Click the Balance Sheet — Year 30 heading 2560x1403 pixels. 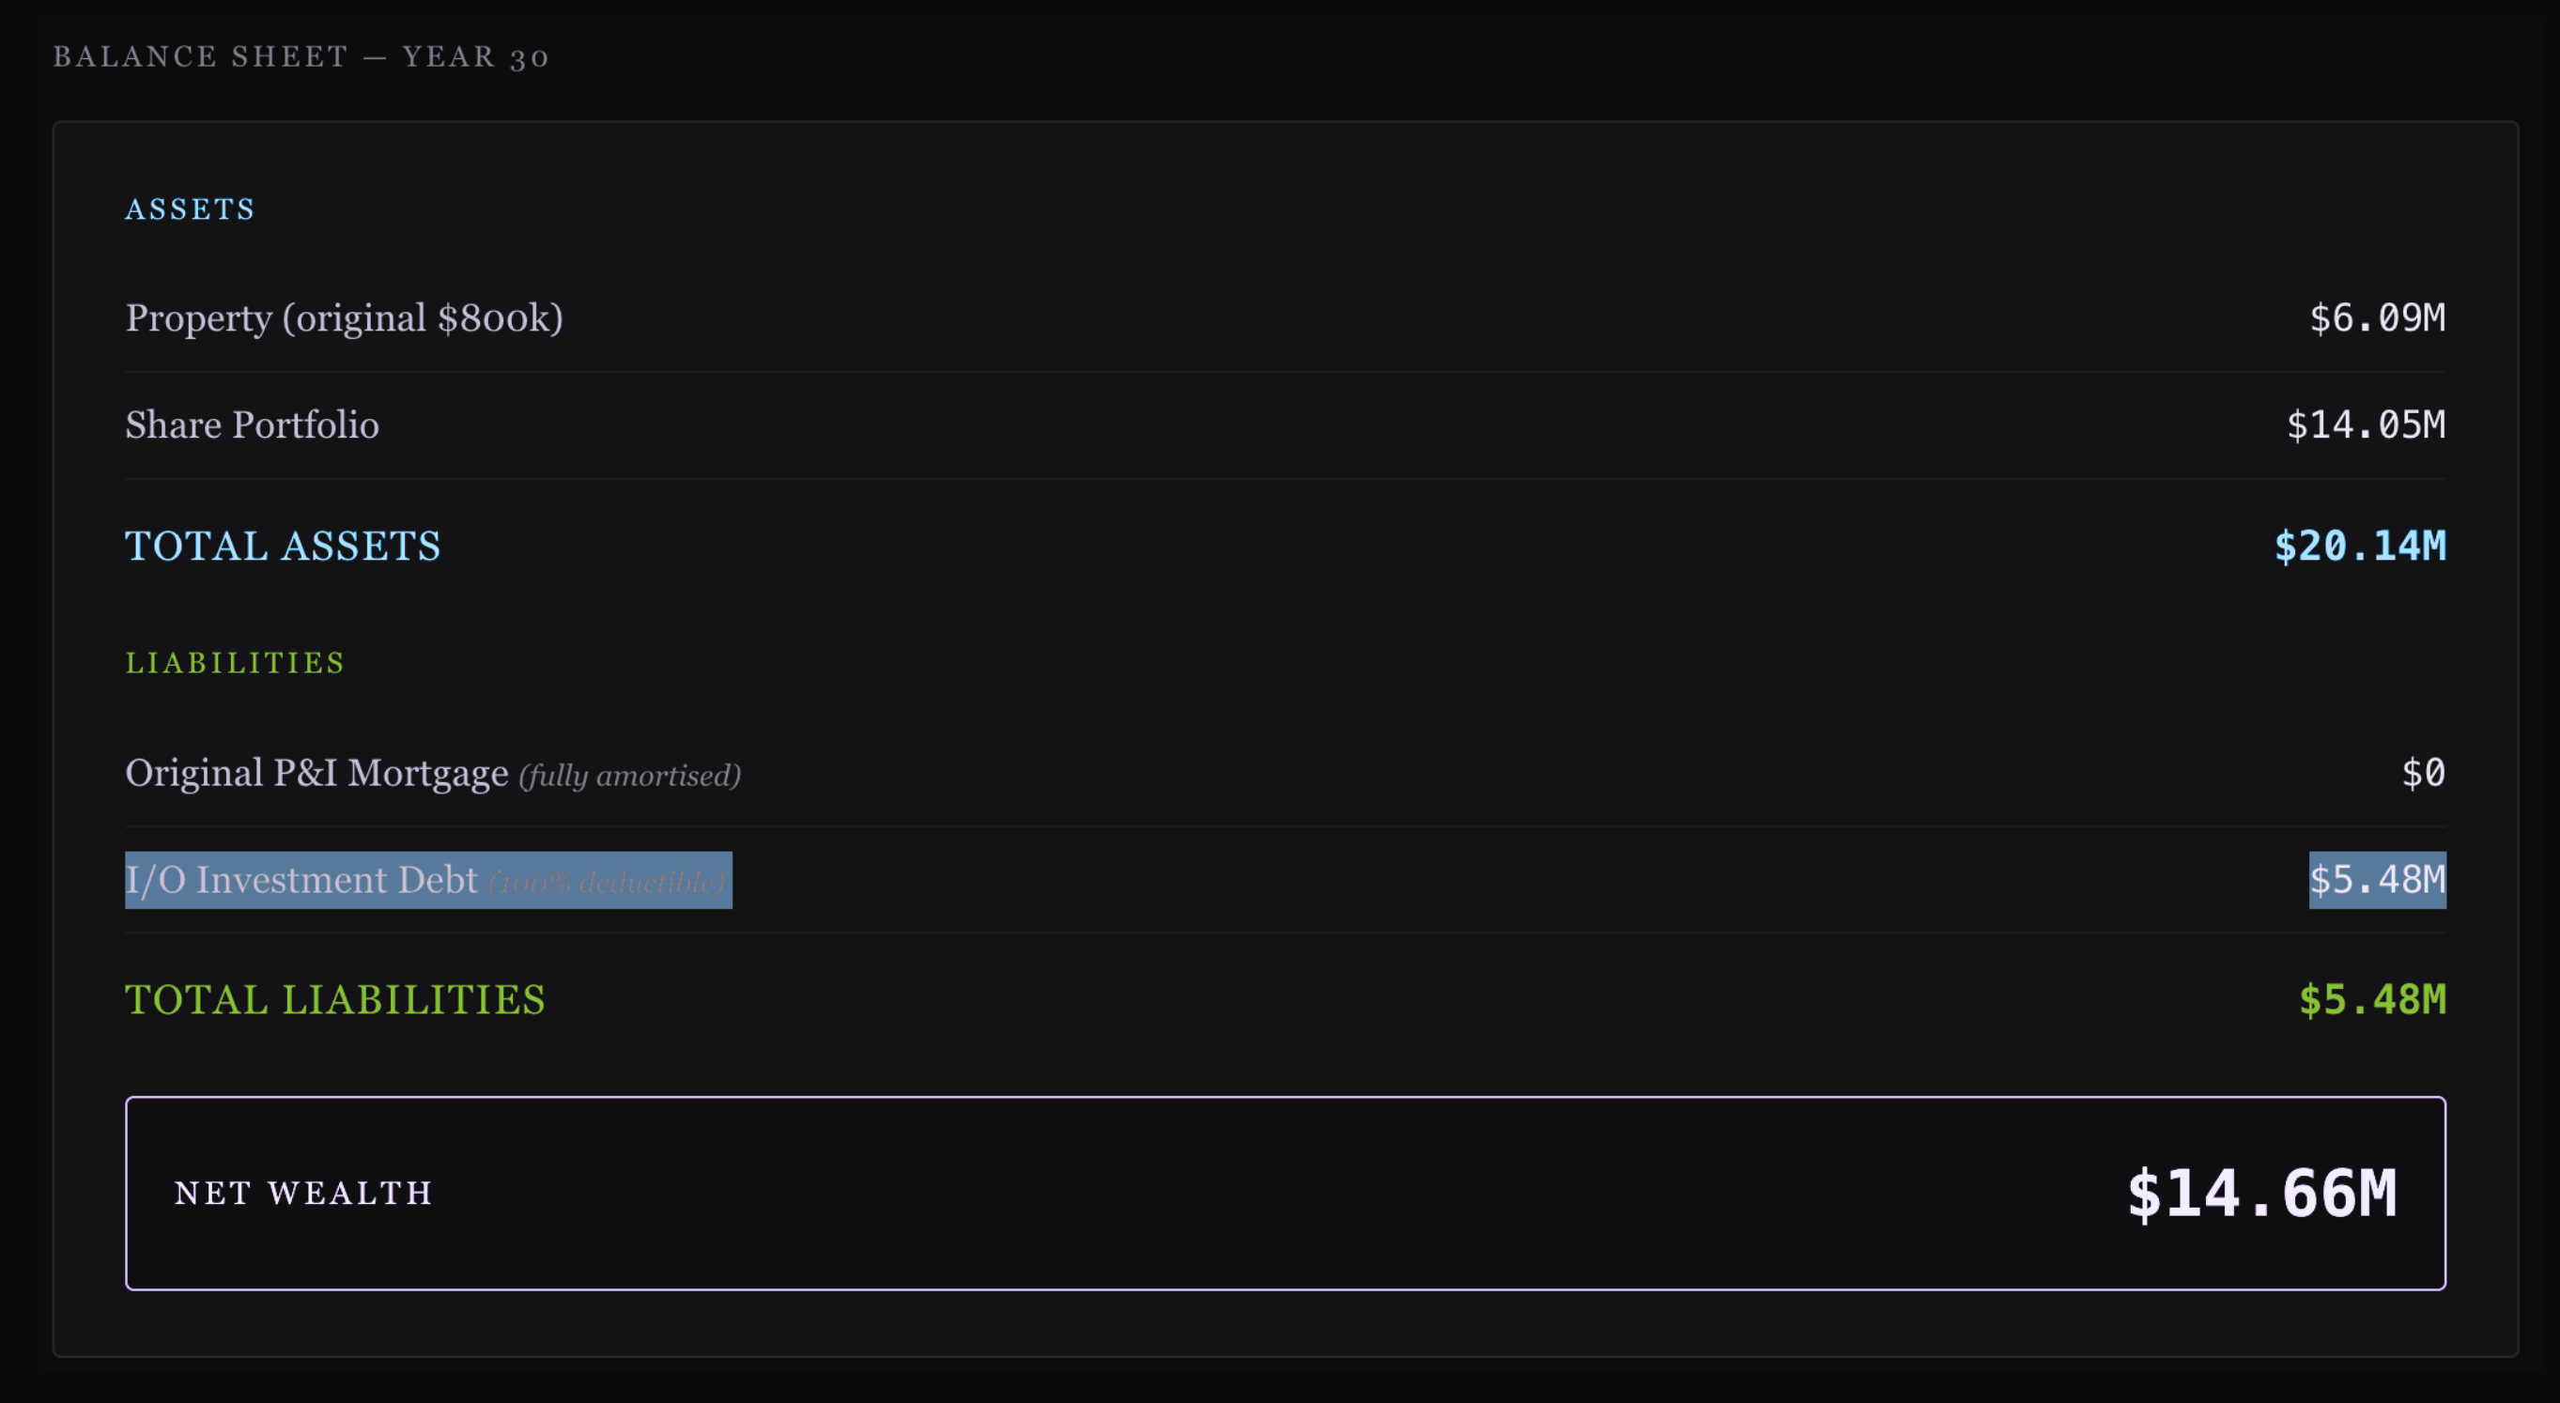(x=301, y=56)
